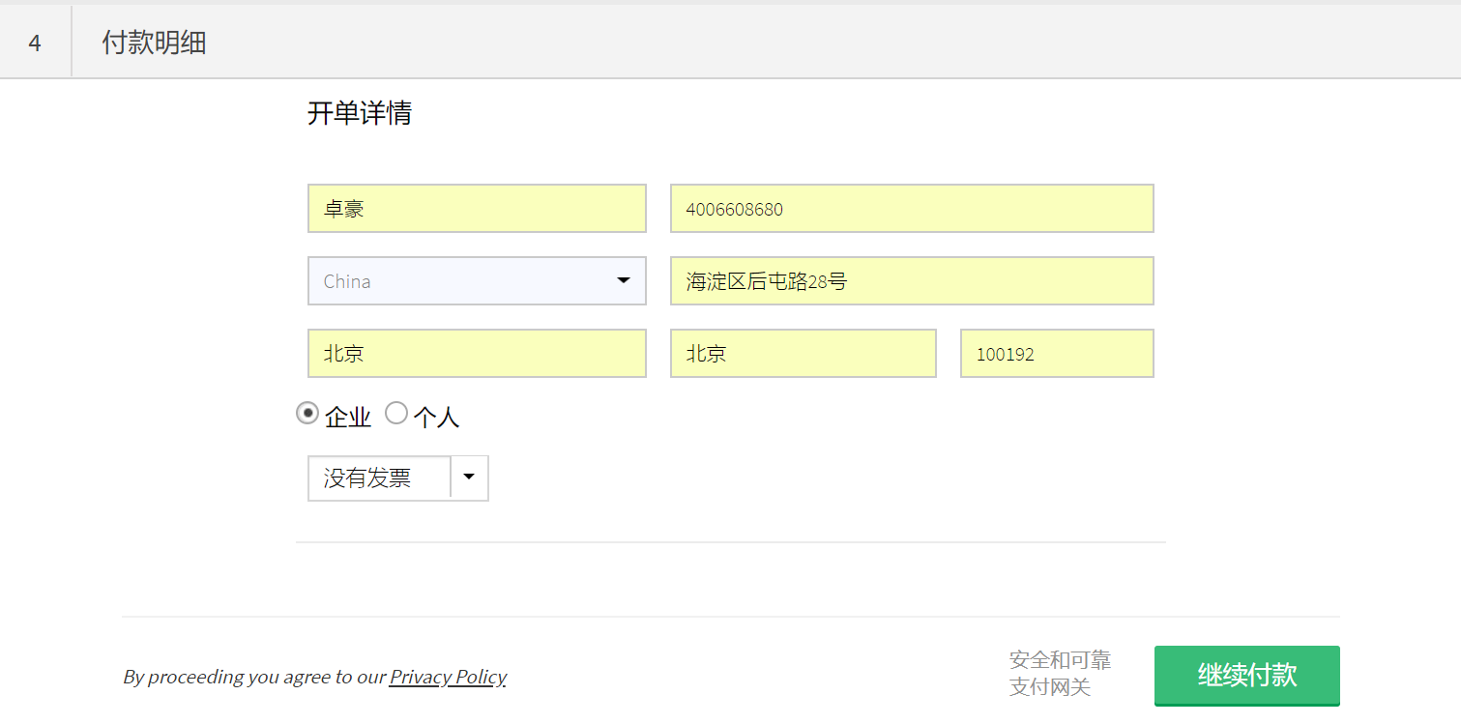This screenshot has height=724, width=1461.
Task: Click the step number 4 in the header
Action: tap(35, 43)
